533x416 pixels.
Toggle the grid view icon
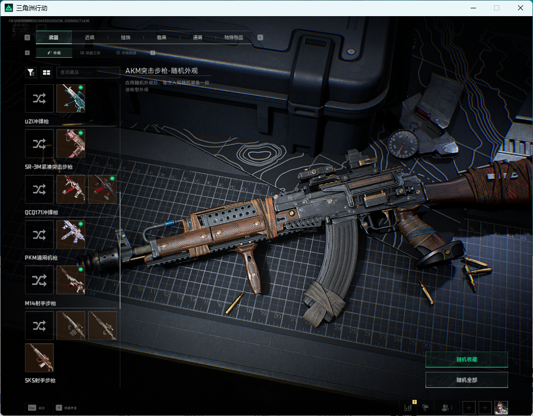coord(47,72)
